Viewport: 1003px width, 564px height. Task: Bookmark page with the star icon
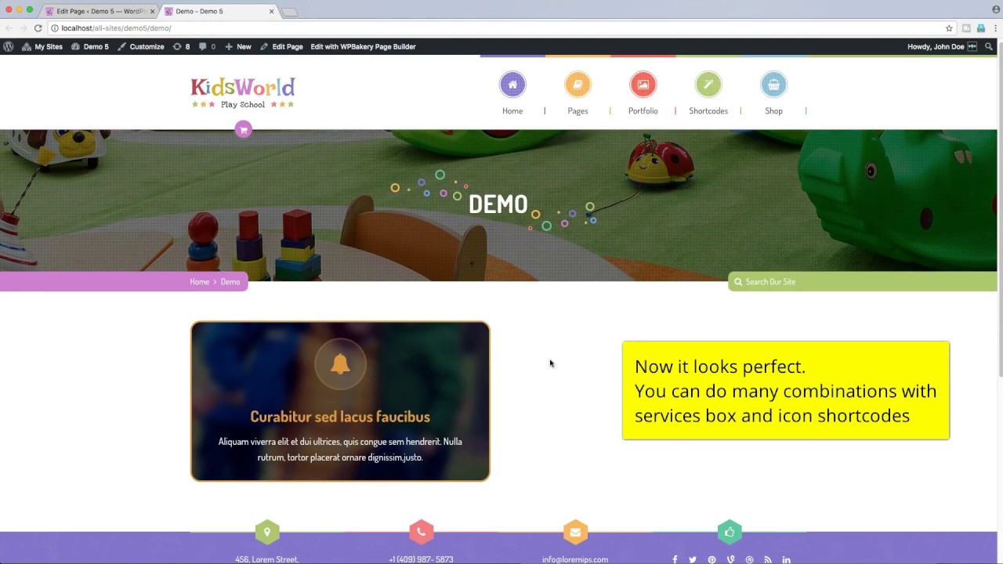[x=949, y=28]
